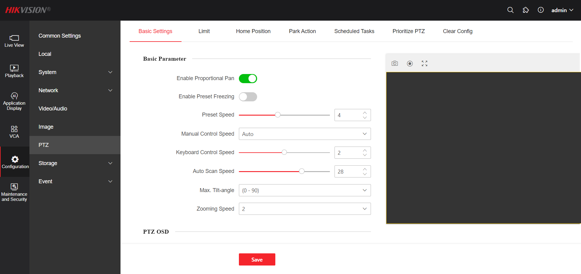Screen dimensions: 581x274
Task: Open the Max. Tilt-angle dropdown
Action: coord(304,190)
